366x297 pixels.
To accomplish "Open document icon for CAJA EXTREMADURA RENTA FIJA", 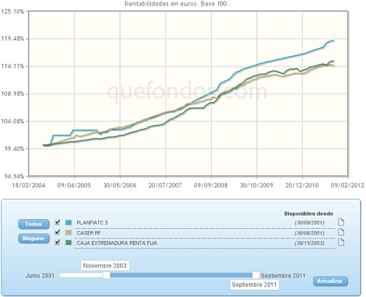I will (341, 242).
